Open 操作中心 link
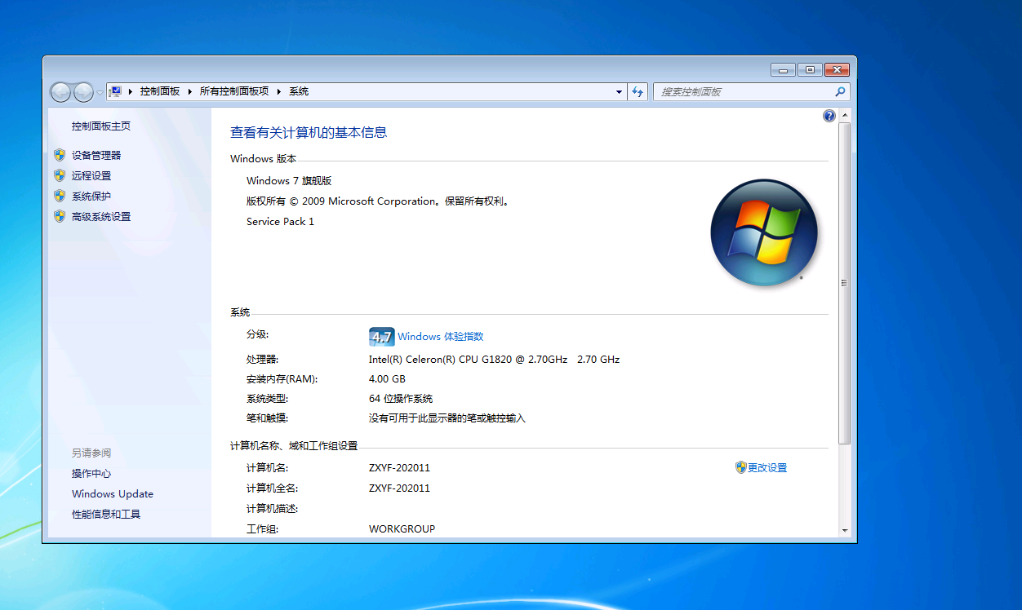Image resolution: width=1022 pixels, height=610 pixels. point(91,473)
